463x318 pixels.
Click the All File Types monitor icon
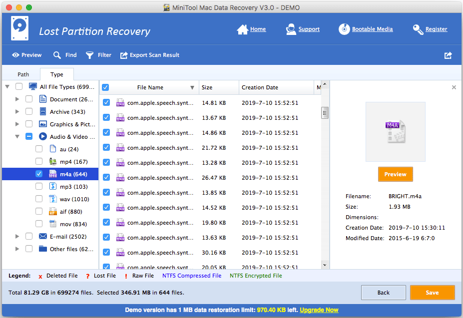click(33, 86)
